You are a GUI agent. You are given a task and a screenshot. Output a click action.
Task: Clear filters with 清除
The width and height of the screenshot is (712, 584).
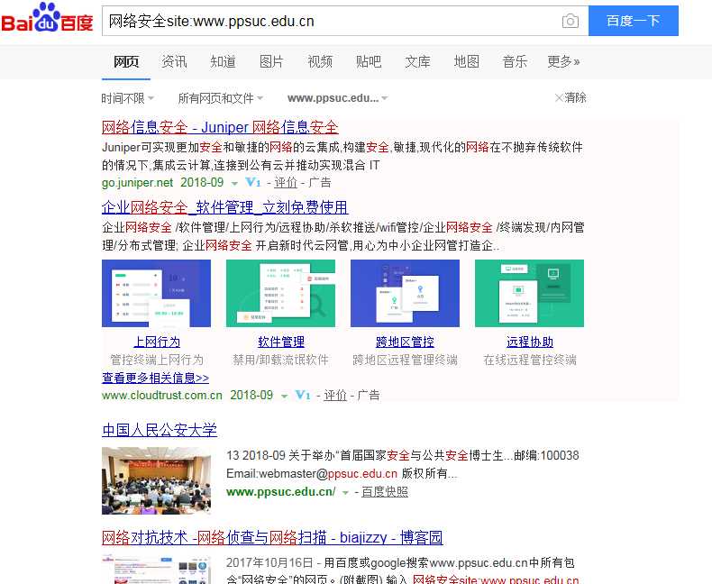[571, 97]
